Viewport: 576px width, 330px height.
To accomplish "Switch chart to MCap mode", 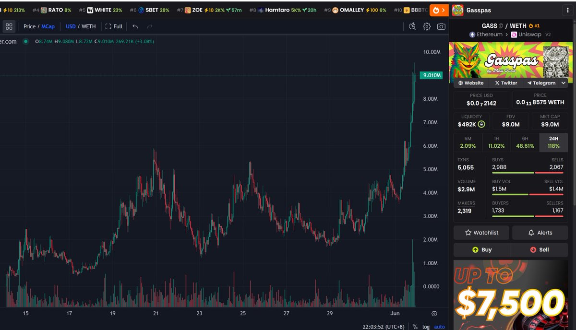I will 48,26.
